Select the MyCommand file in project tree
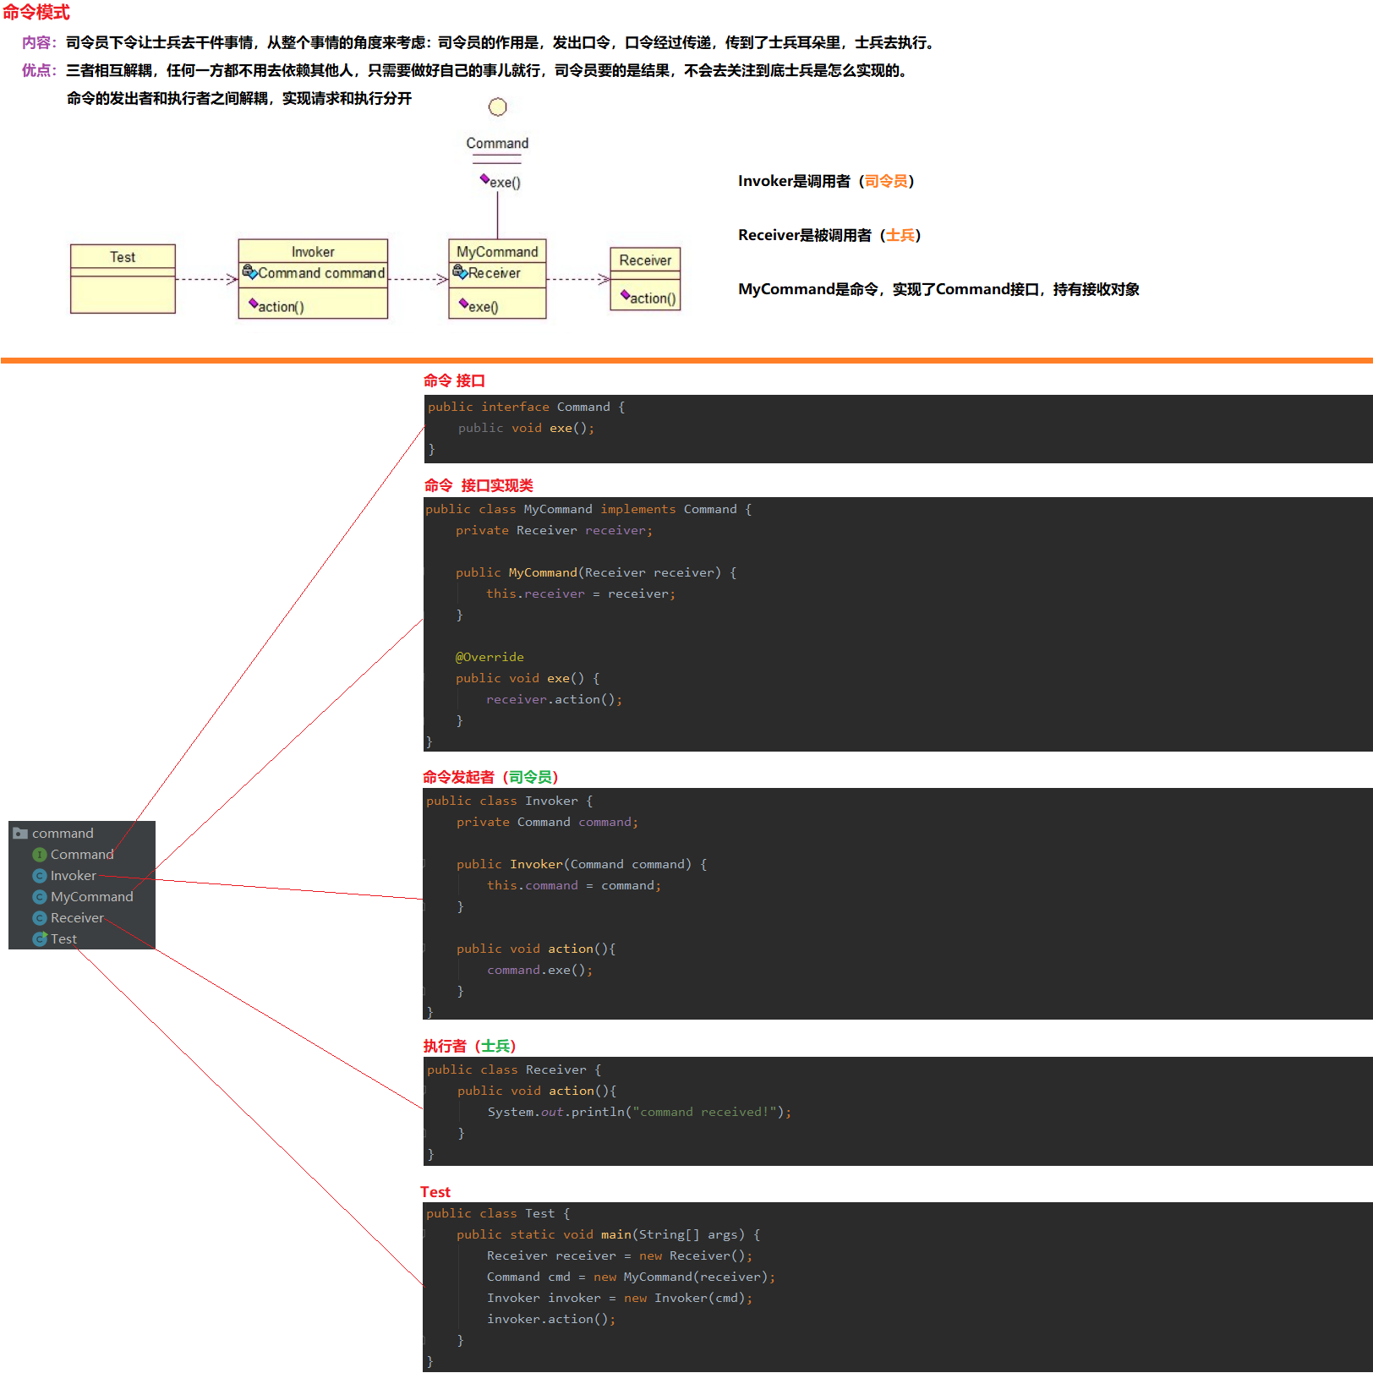This screenshot has height=1373, width=1373. [91, 897]
